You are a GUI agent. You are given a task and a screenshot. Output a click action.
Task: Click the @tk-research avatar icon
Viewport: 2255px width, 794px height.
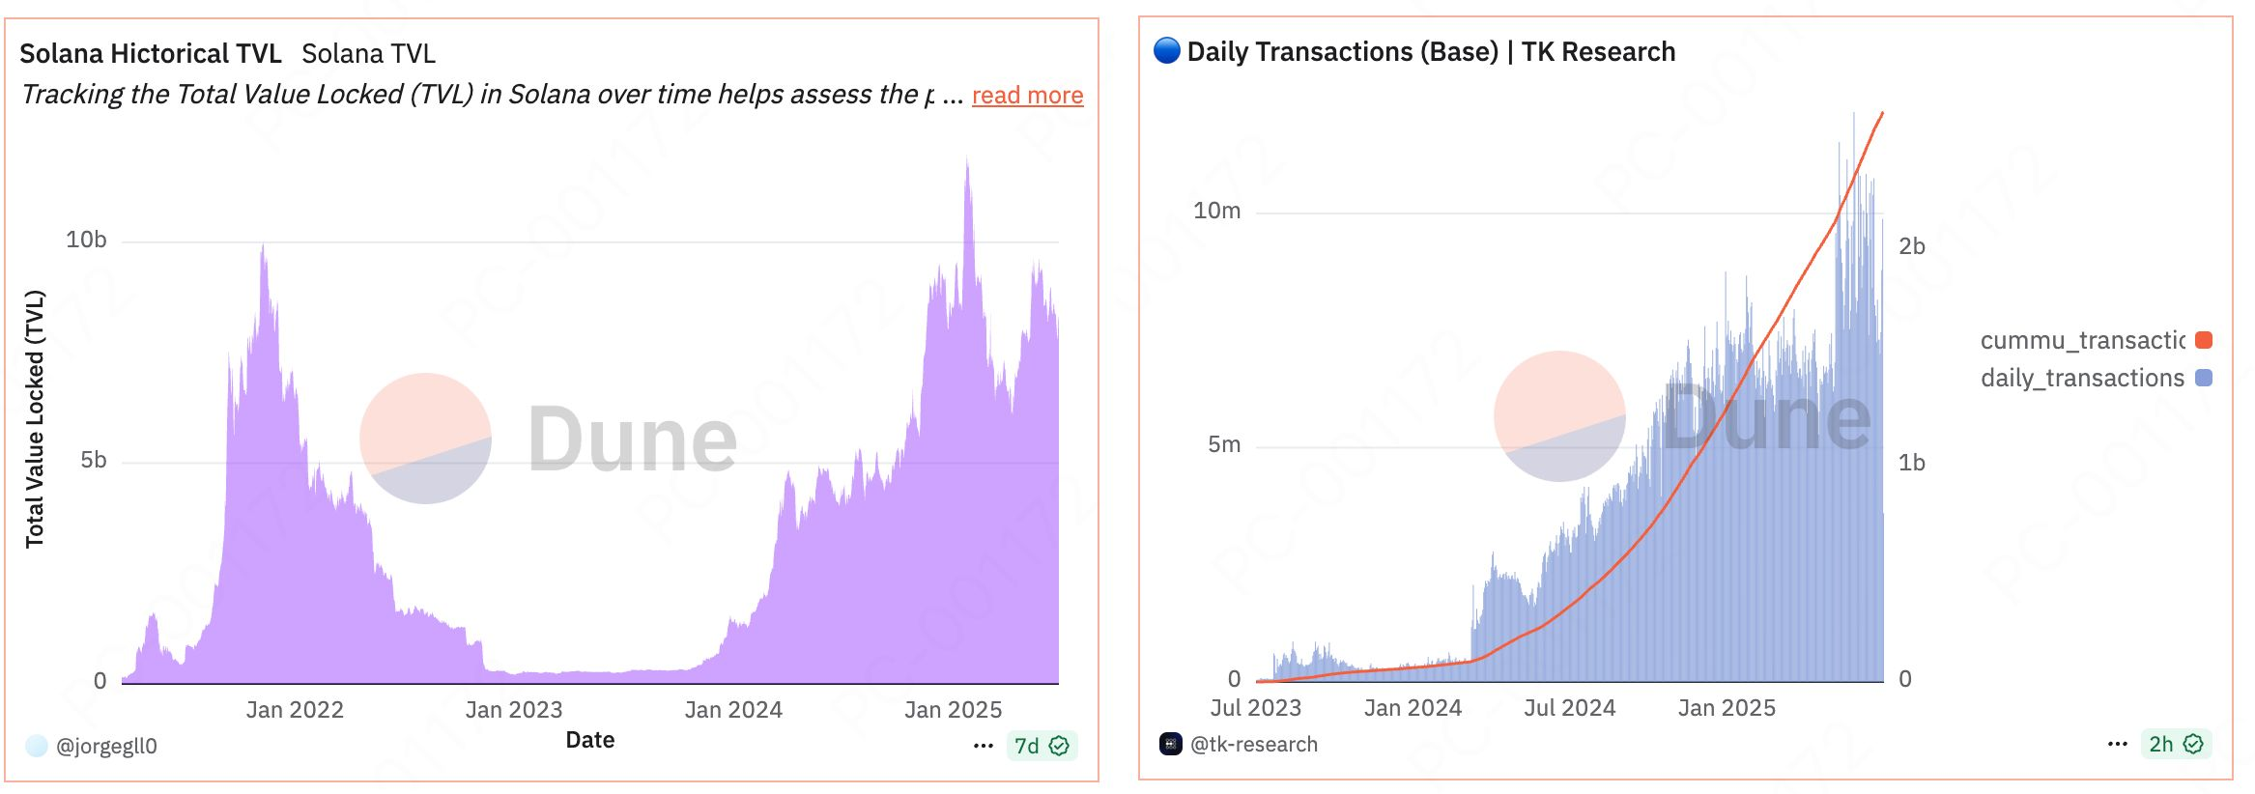(x=1171, y=744)
